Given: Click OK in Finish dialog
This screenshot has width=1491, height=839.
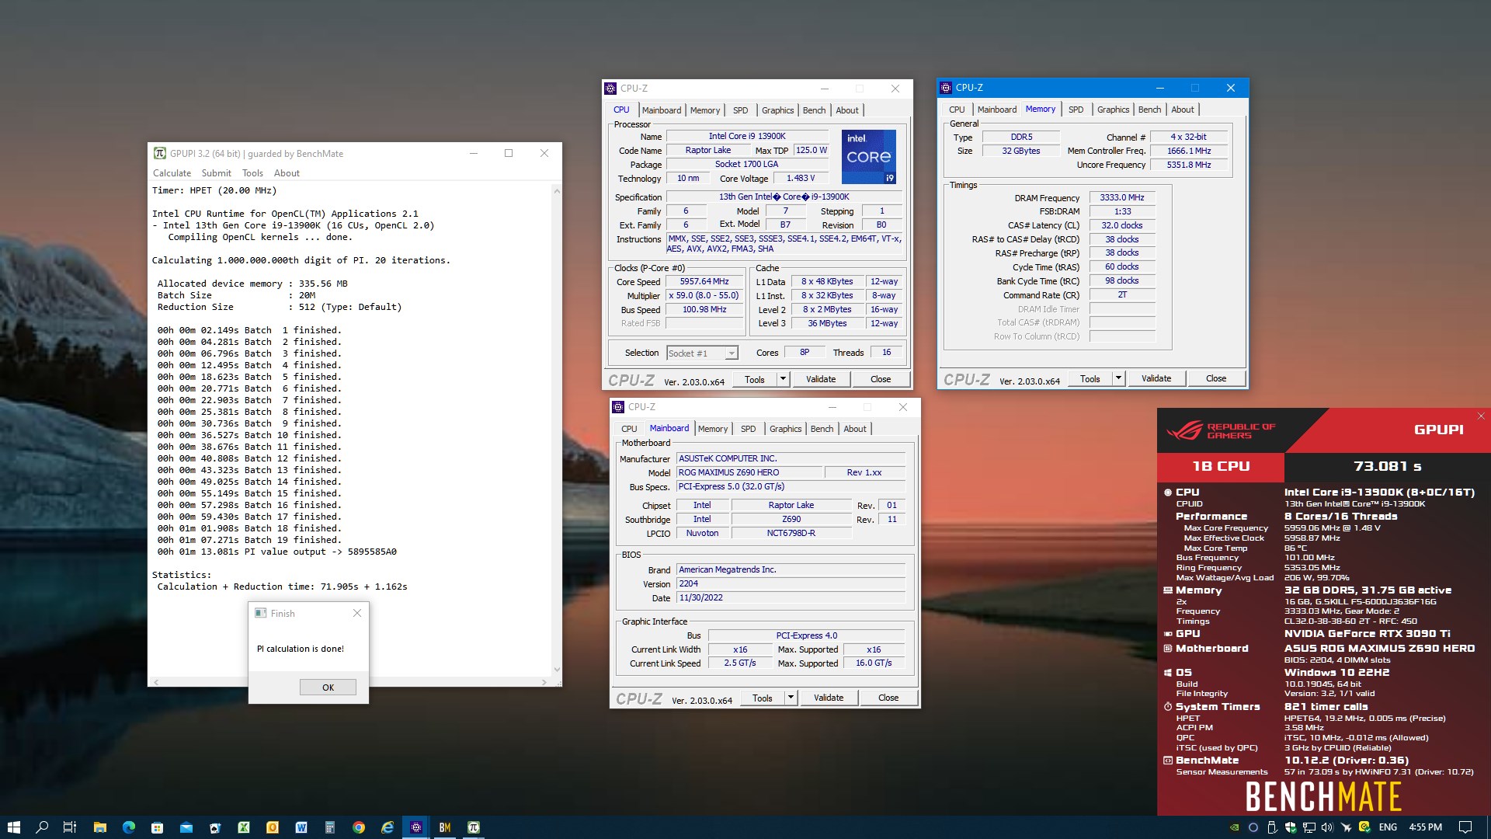Looking at the screenshot, I should 328,688.
